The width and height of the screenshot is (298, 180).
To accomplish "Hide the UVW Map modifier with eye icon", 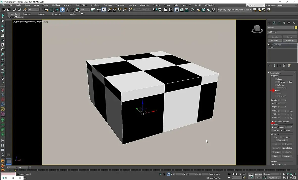I will 269,45.
